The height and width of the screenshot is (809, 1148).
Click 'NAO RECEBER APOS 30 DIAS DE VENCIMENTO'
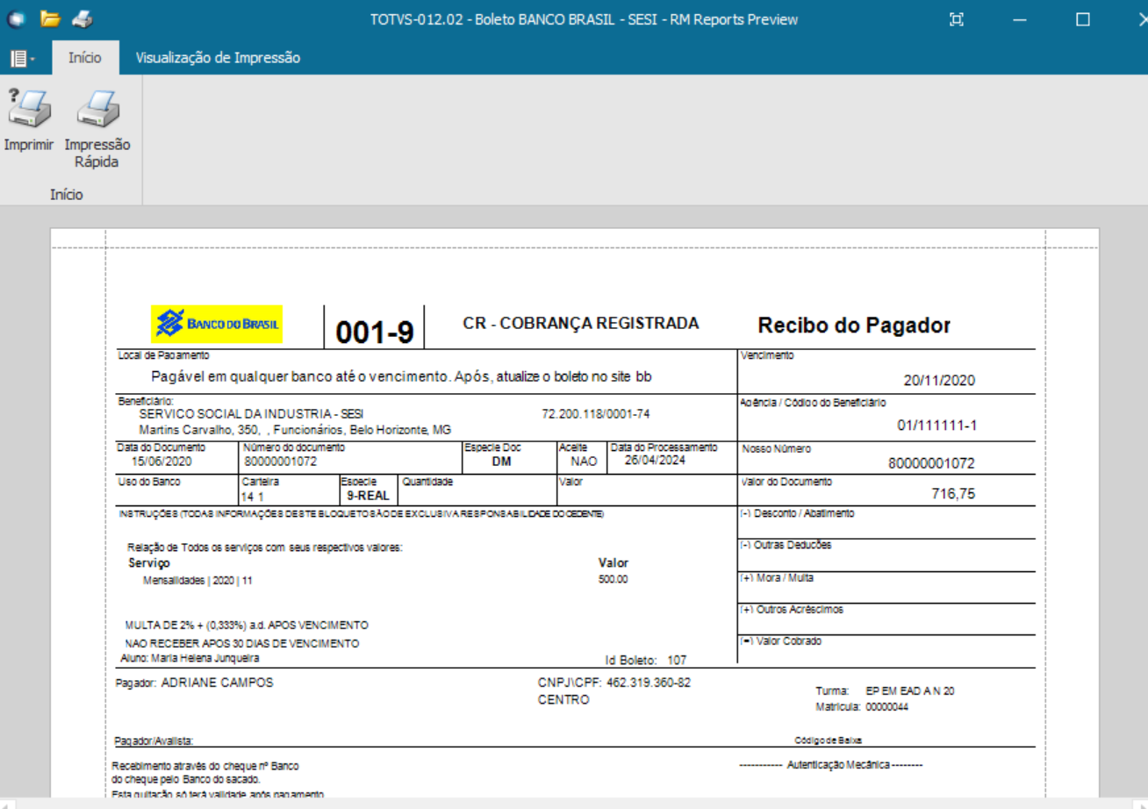click(x=241, y=643)
